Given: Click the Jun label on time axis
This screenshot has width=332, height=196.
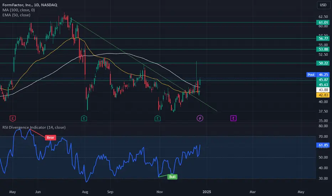Looking at the screenshot, I should (x=38, y=192).
